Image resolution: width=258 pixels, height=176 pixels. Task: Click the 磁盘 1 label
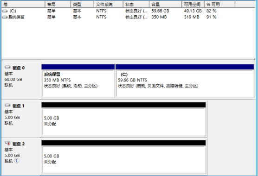point(19,106)
